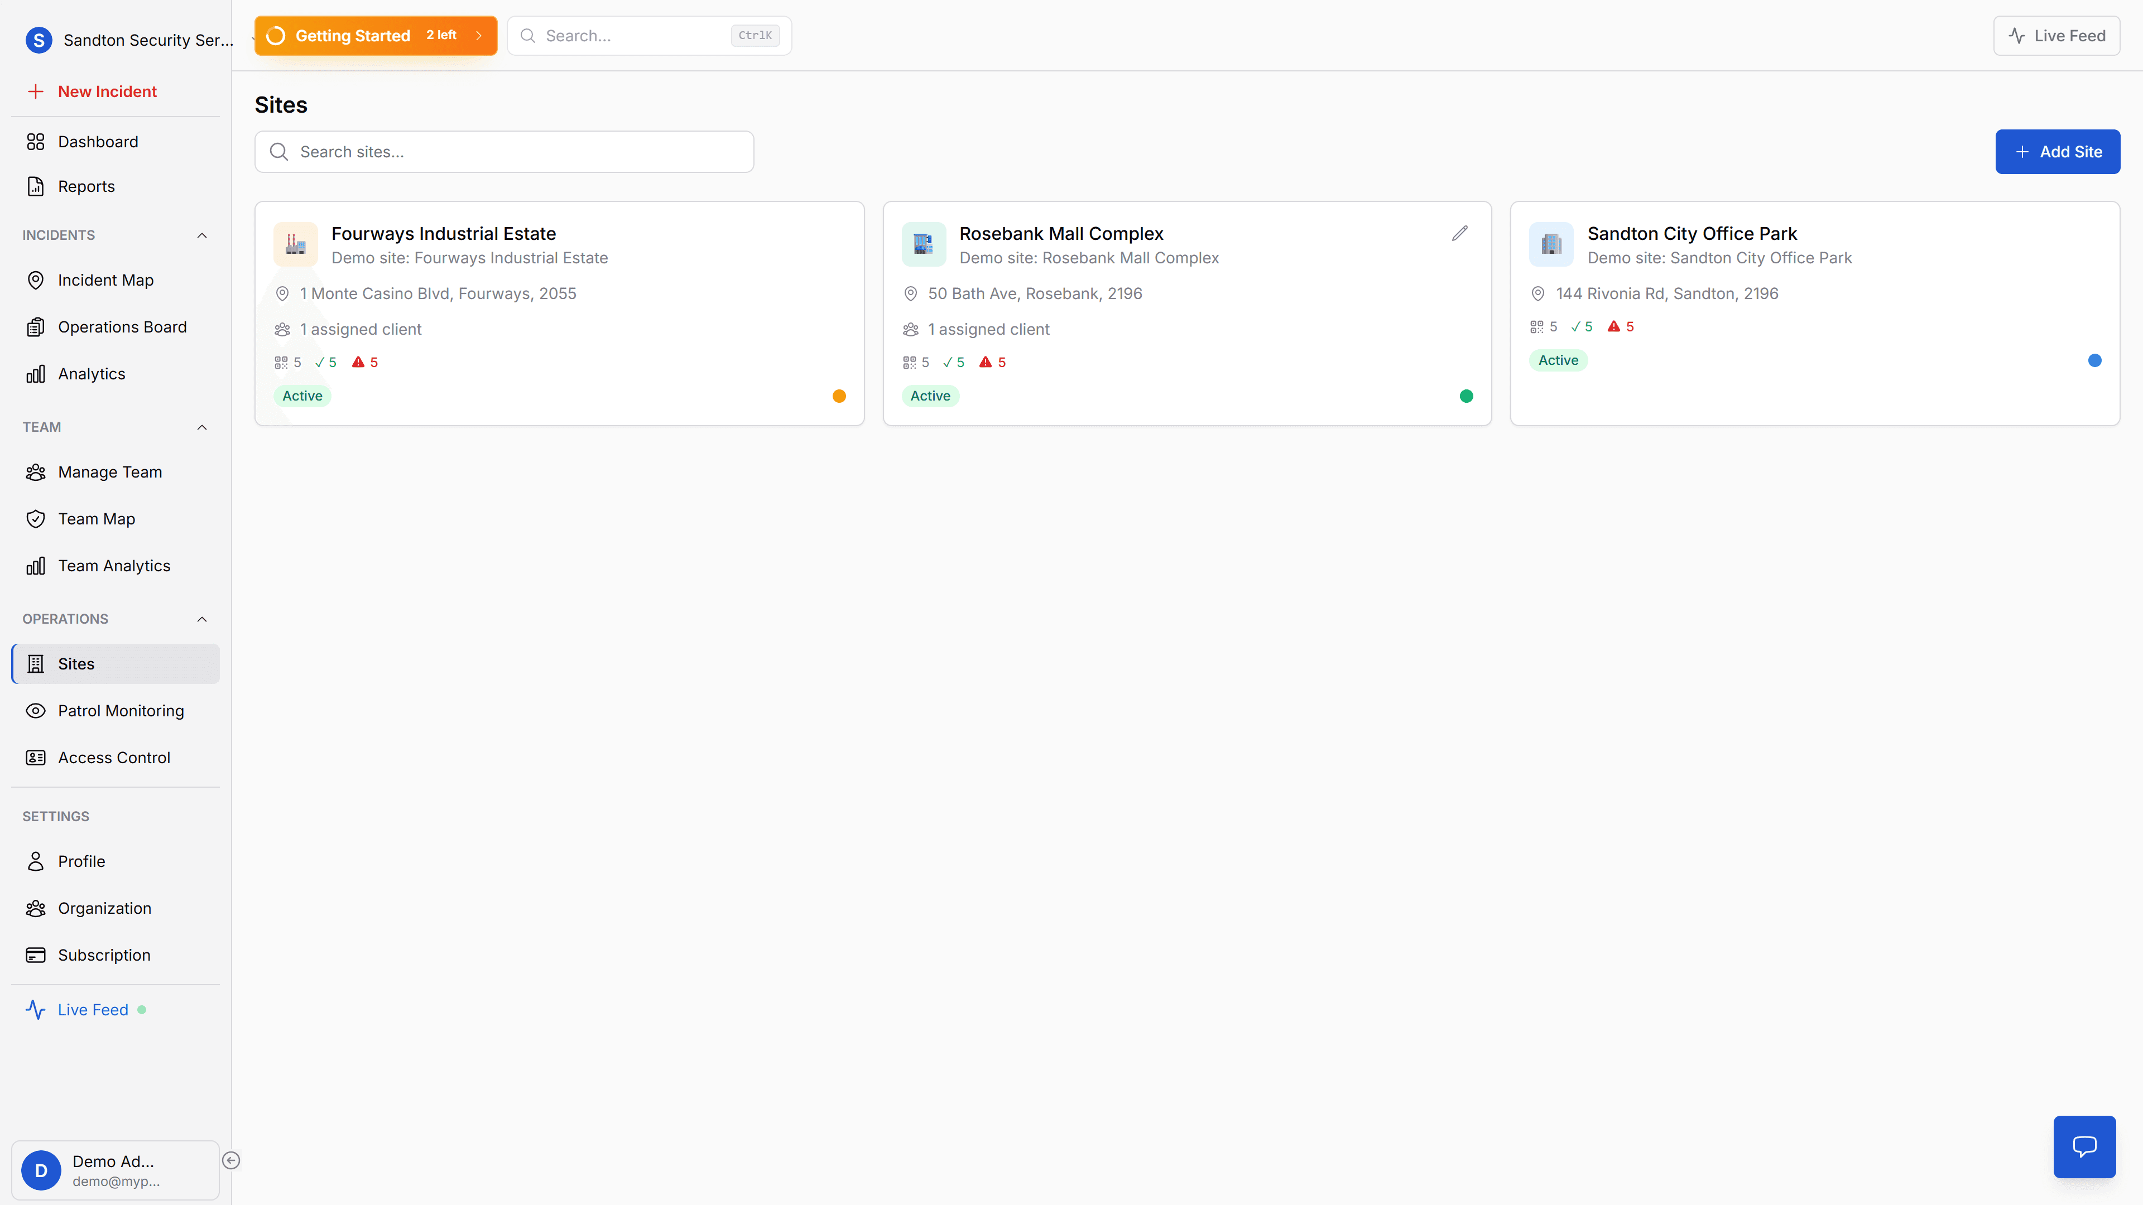Click the Fourways Industrial Estate status dot
This screenshot has height=1205, width=2143.
pyautogui.click(x=839, y=396)
